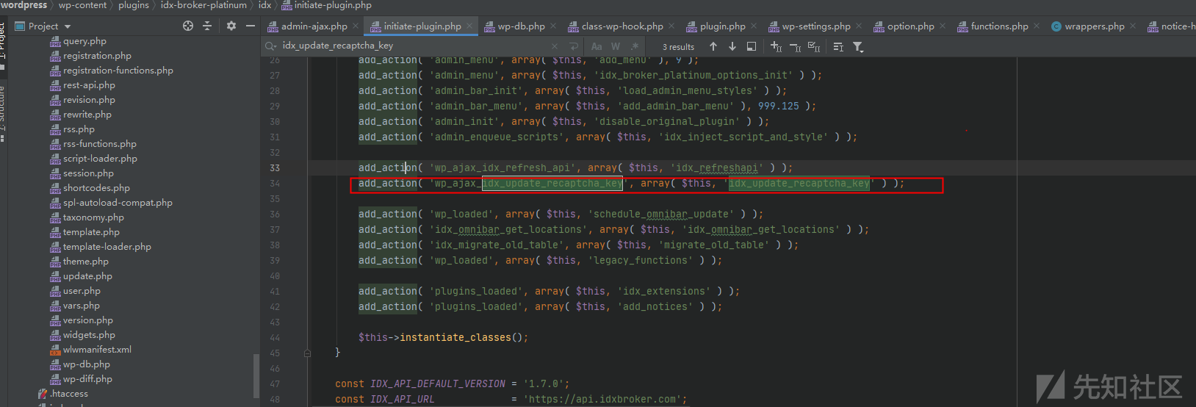Open search history magnifier dropdown
Screen dimensions: 1196x407
click(271, 46)
